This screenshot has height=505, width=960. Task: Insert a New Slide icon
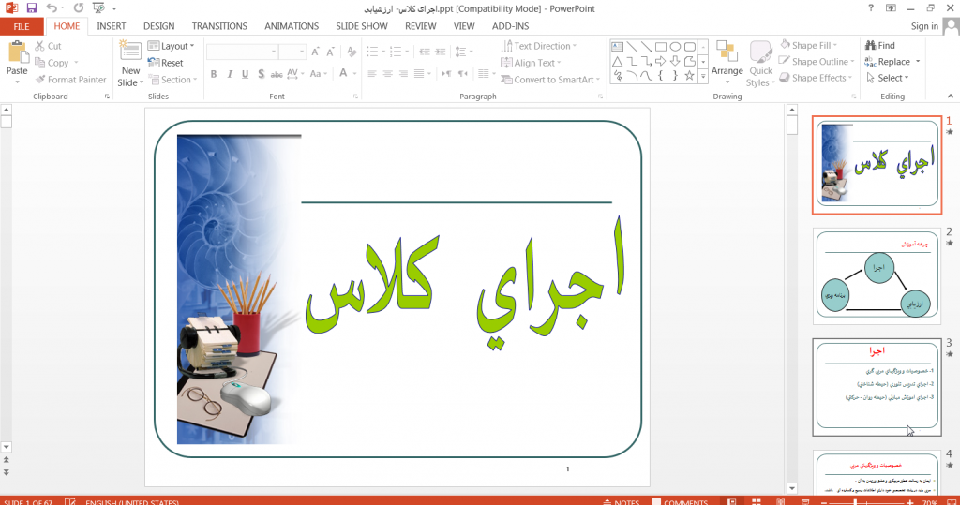(x=130, y=52)
